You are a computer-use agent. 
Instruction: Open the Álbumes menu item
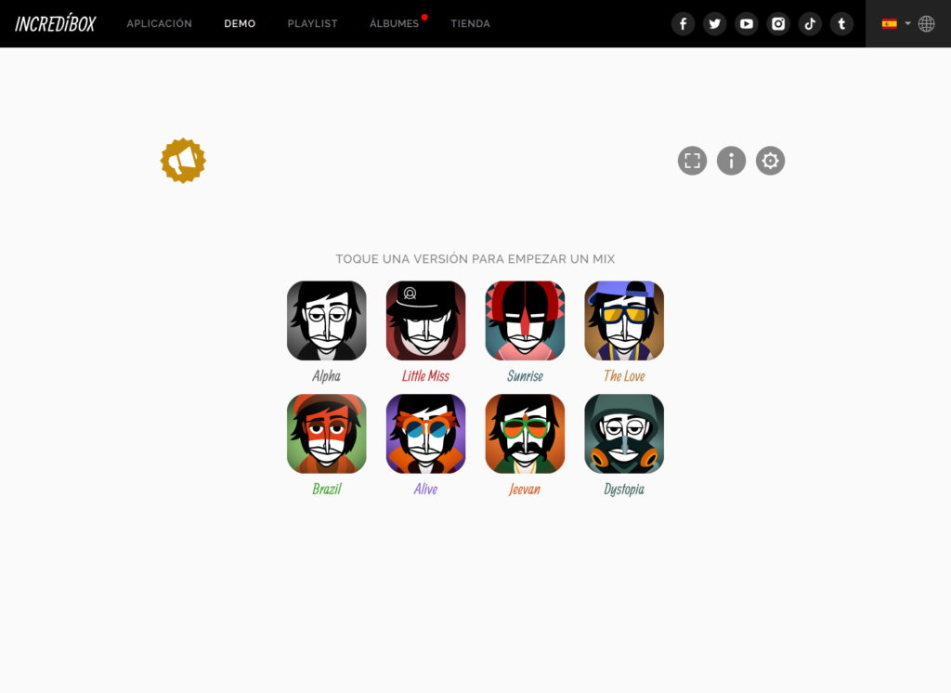point(394,23)
